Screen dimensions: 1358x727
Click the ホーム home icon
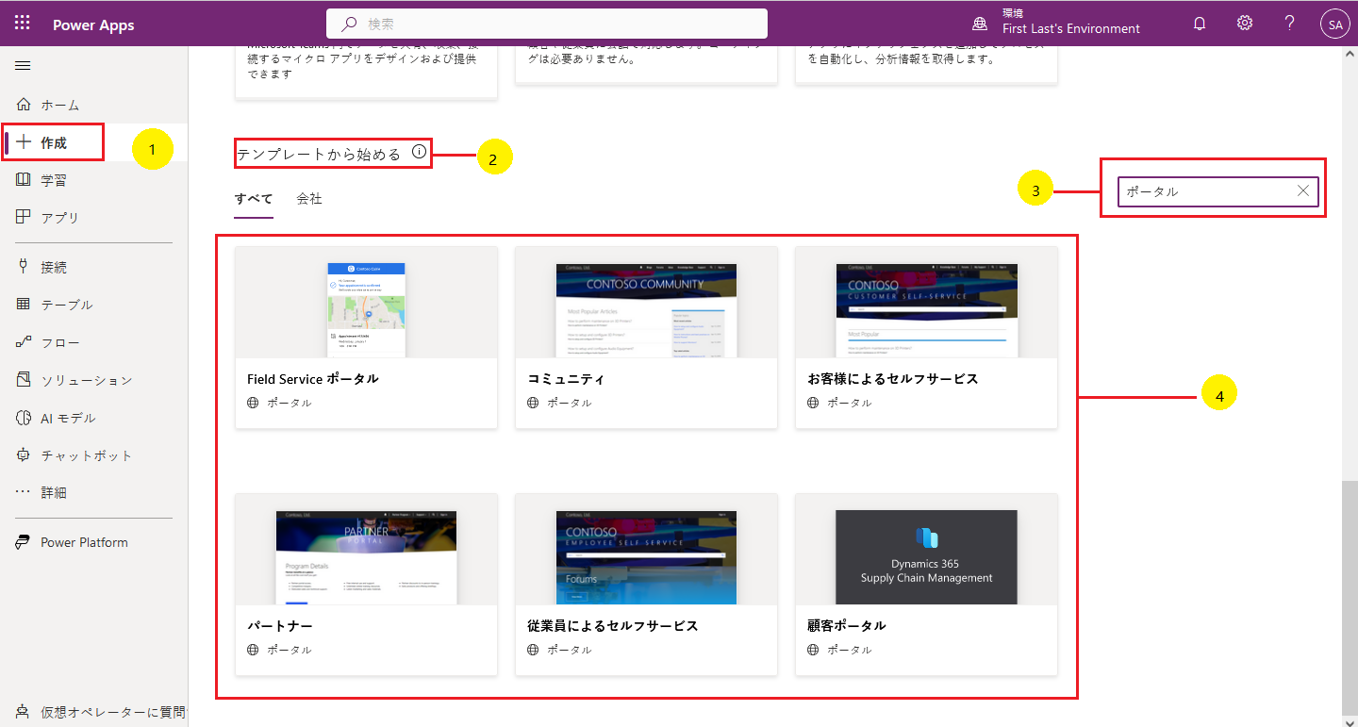click(24, 105)
